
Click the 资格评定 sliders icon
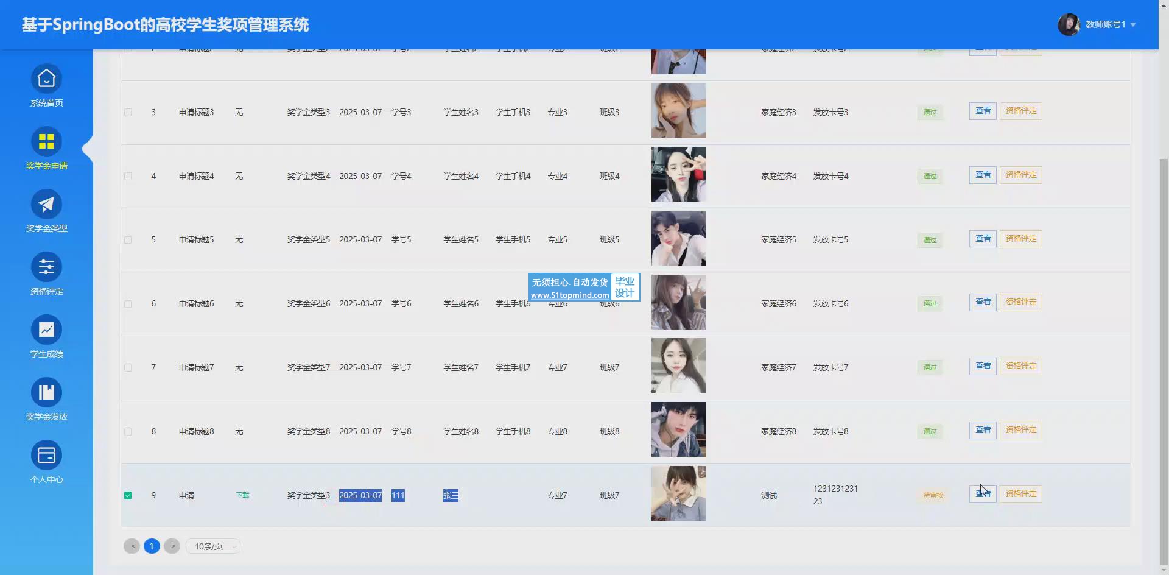pyautogui.click(x=46, y=267)
